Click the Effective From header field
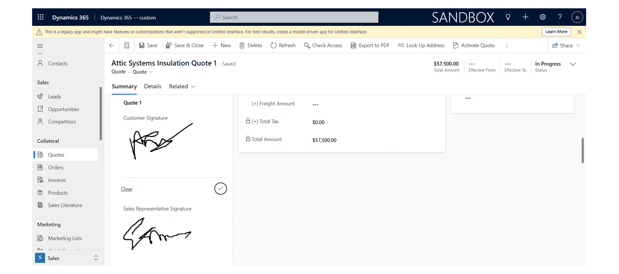Screen dimensions: 619x274 (x=482, y=67)
